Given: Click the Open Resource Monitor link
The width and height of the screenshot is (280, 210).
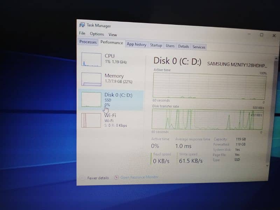Looking at the screenshot, I should click(x=139, y=177).
